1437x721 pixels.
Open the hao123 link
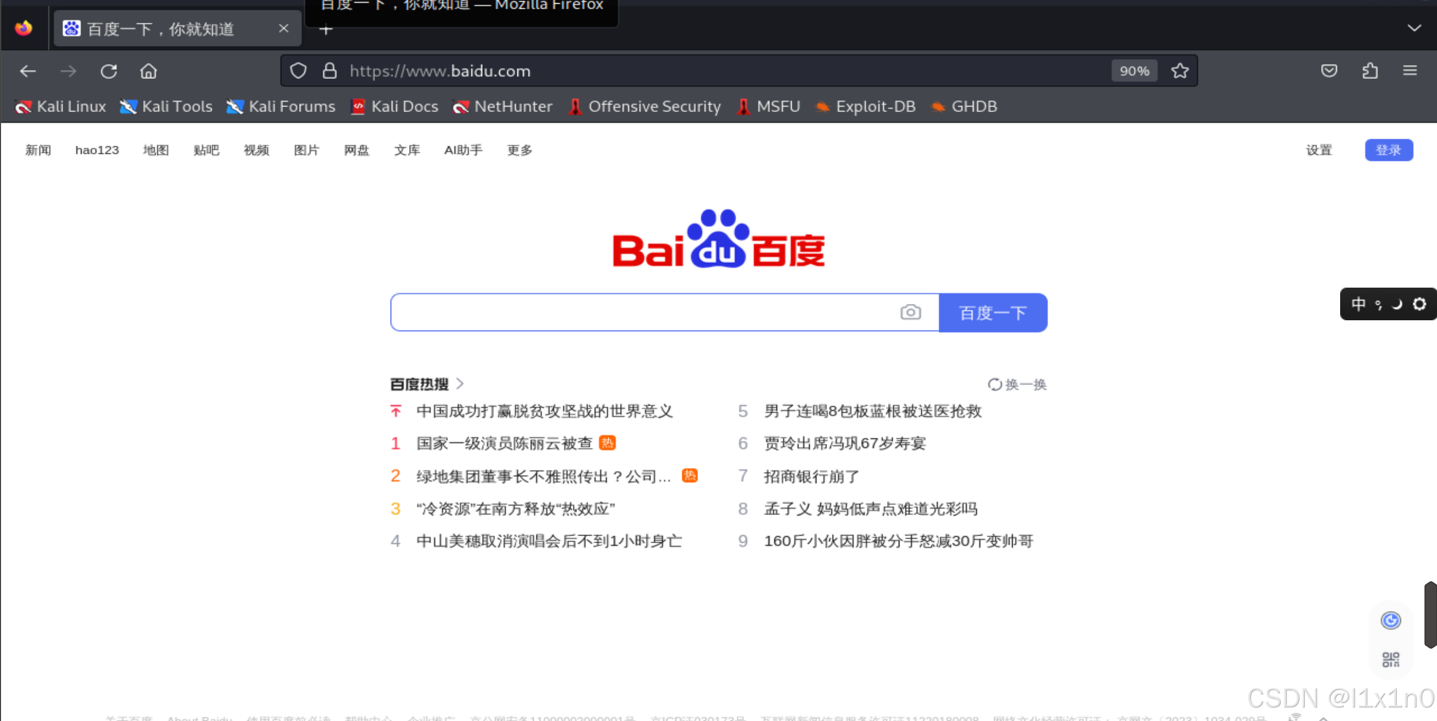click(97, 150)
